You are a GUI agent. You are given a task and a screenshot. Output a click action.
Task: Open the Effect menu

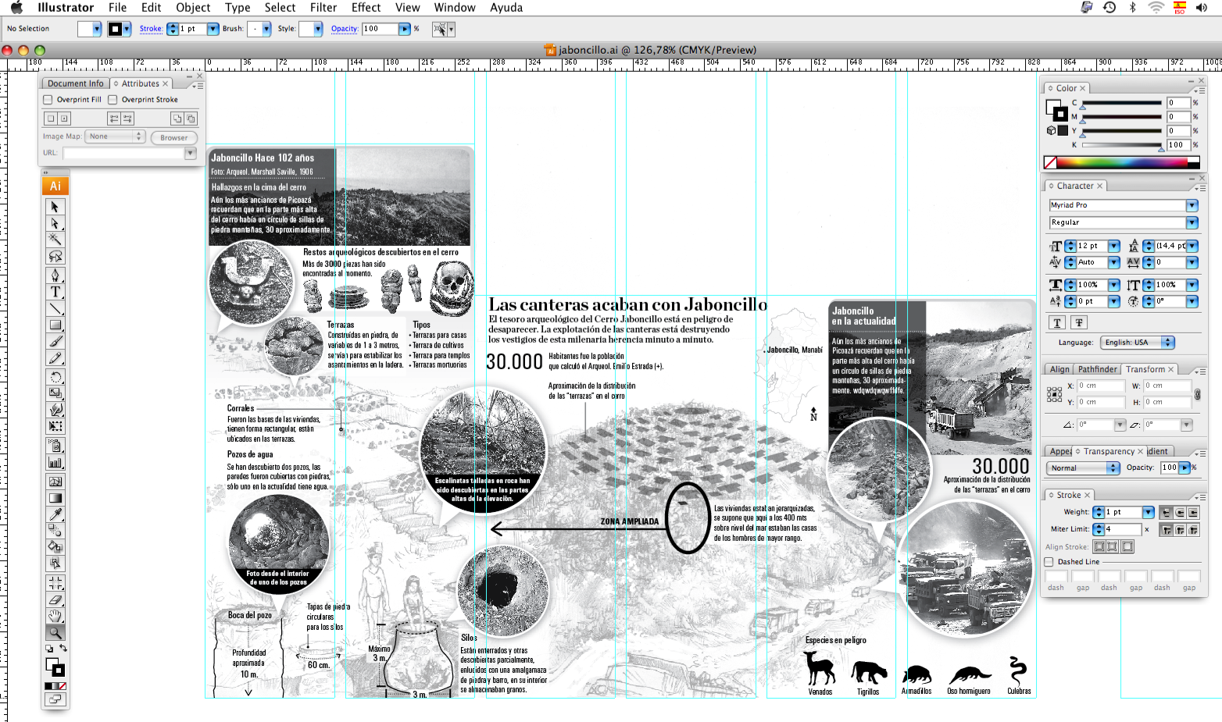[x=366, y=8]
